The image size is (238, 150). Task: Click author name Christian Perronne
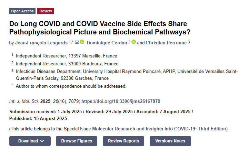pos(166,43)
